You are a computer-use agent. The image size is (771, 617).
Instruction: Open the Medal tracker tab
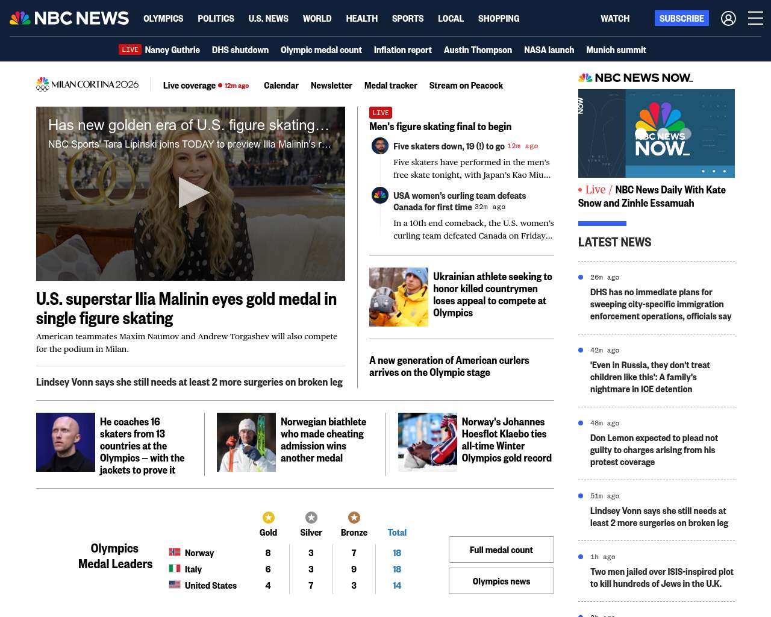(x=391, y=86)
